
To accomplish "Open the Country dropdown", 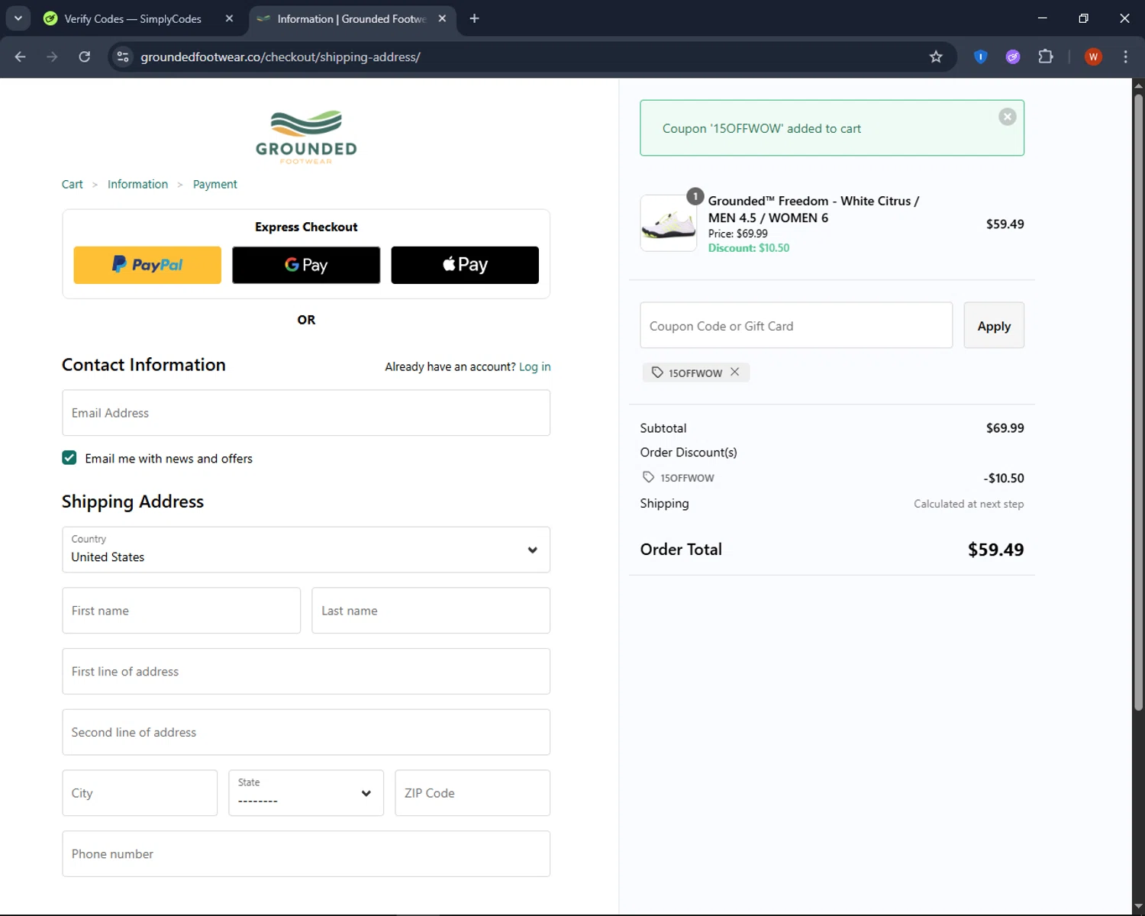I will coord(306,550).
